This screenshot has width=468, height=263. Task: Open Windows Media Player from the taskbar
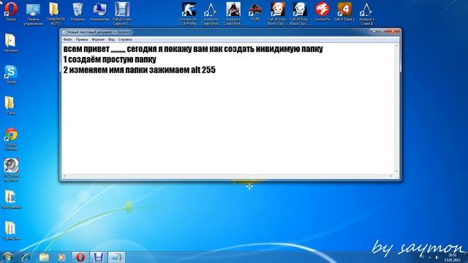[61, 257]
